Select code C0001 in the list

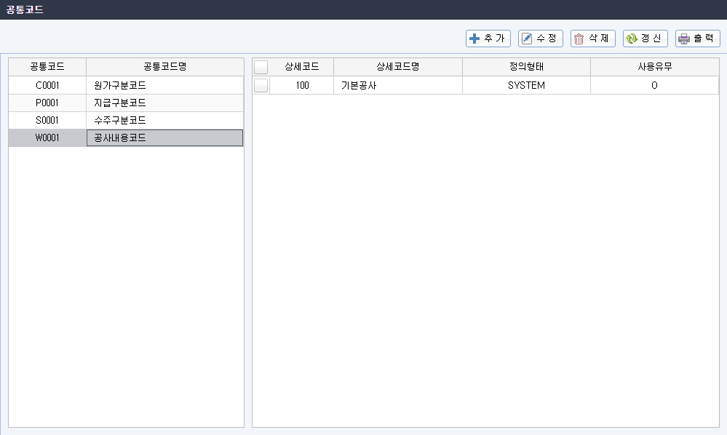click(x=47, y=85)
